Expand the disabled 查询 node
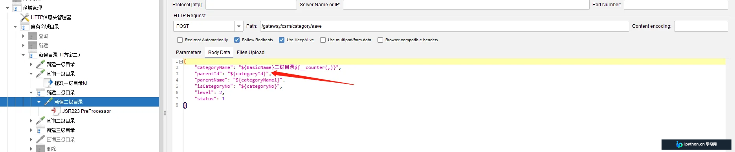 (23, 36)
